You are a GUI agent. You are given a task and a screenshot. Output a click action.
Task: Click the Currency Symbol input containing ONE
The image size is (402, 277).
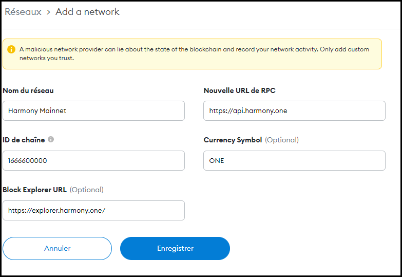pyautogui.click(x=294, y=160)
